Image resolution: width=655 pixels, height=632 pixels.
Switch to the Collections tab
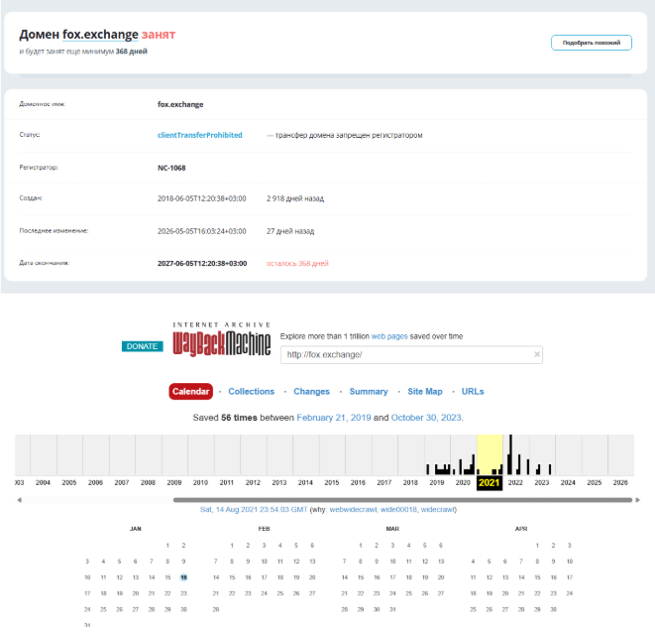click(x=251, y=392)
